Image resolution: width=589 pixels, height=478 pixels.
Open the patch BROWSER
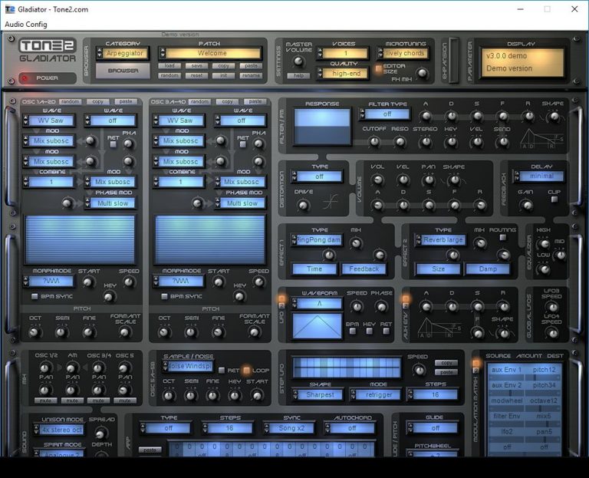click(123, 71)
